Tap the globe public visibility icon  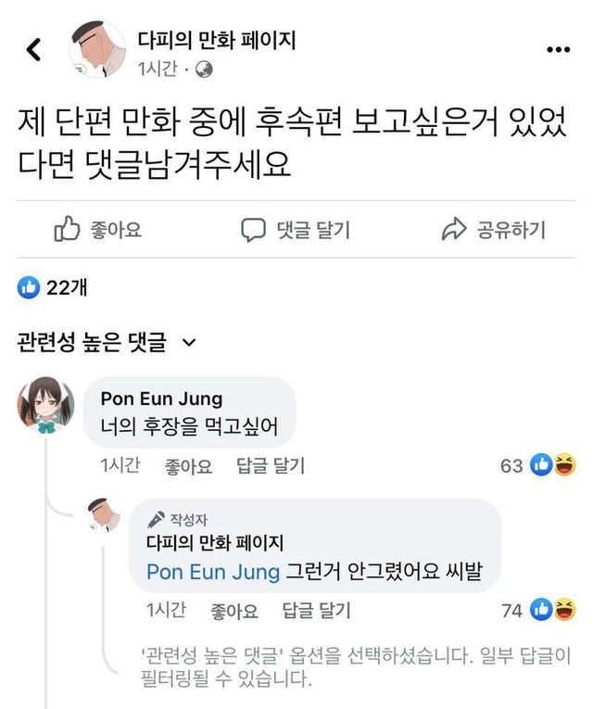point(204,69)
